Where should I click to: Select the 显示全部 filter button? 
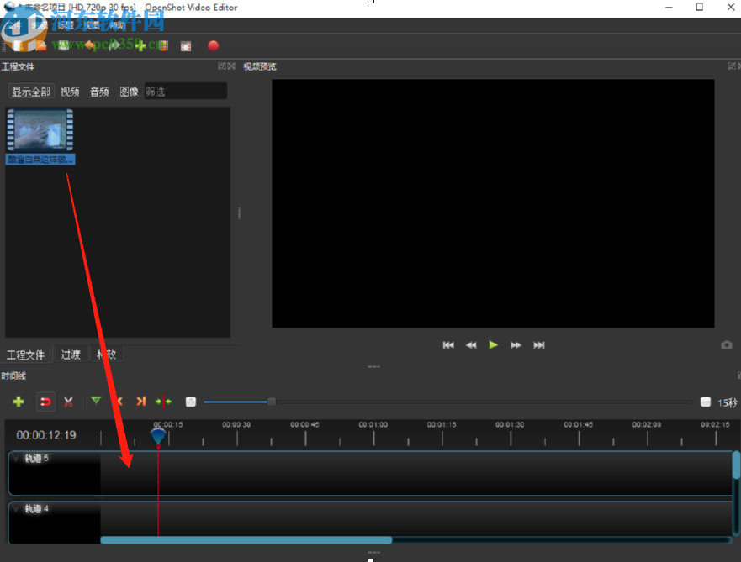[31, 91]
